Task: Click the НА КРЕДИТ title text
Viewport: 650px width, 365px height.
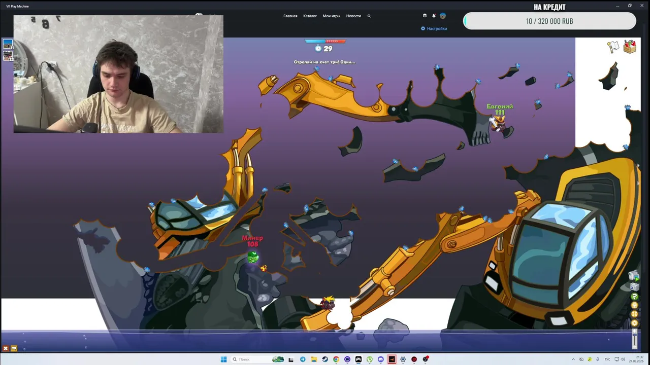Action: 549,7
